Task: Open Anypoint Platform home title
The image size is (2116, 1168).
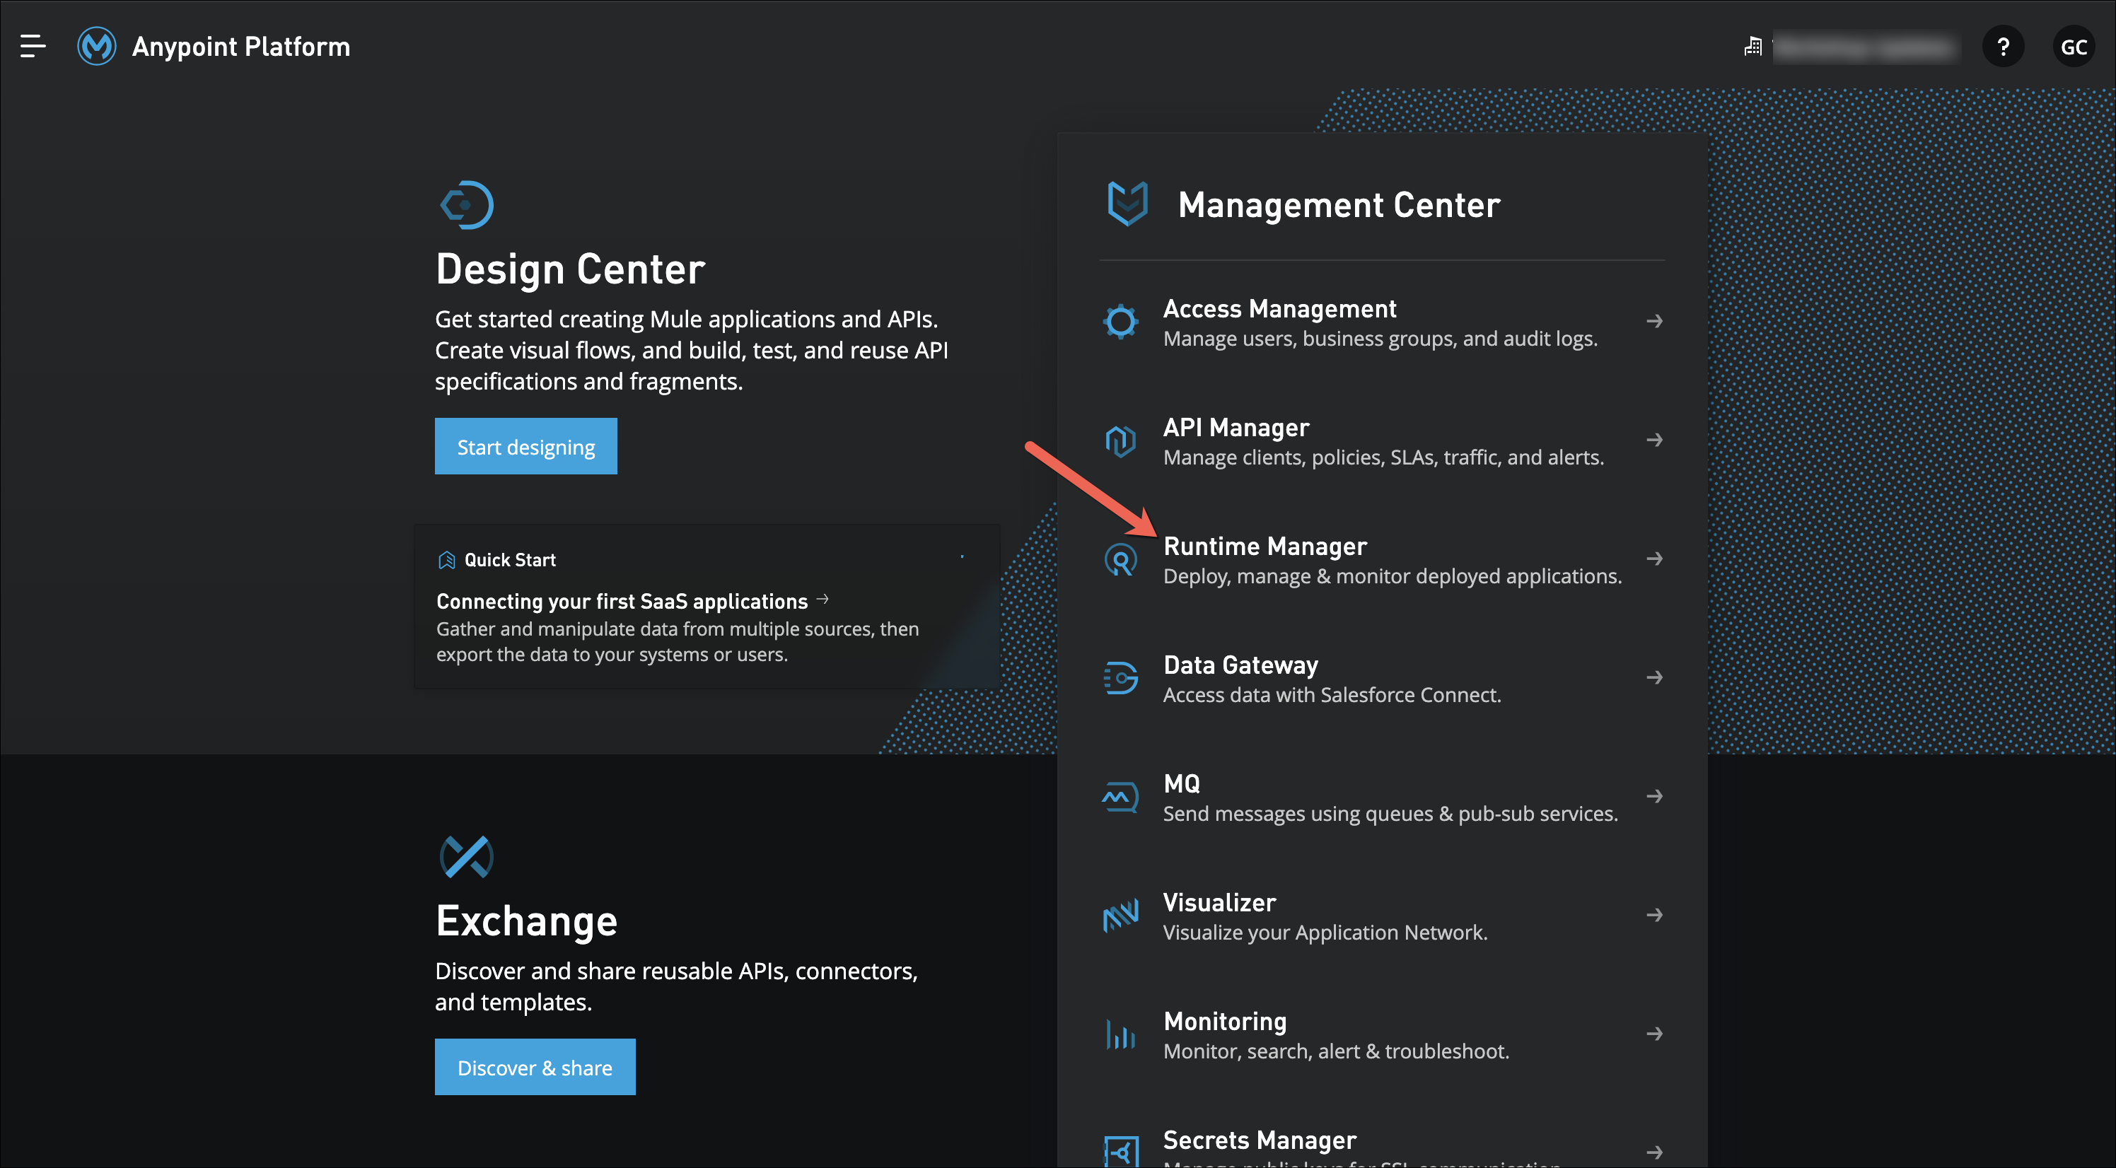Action: [240, 47]
